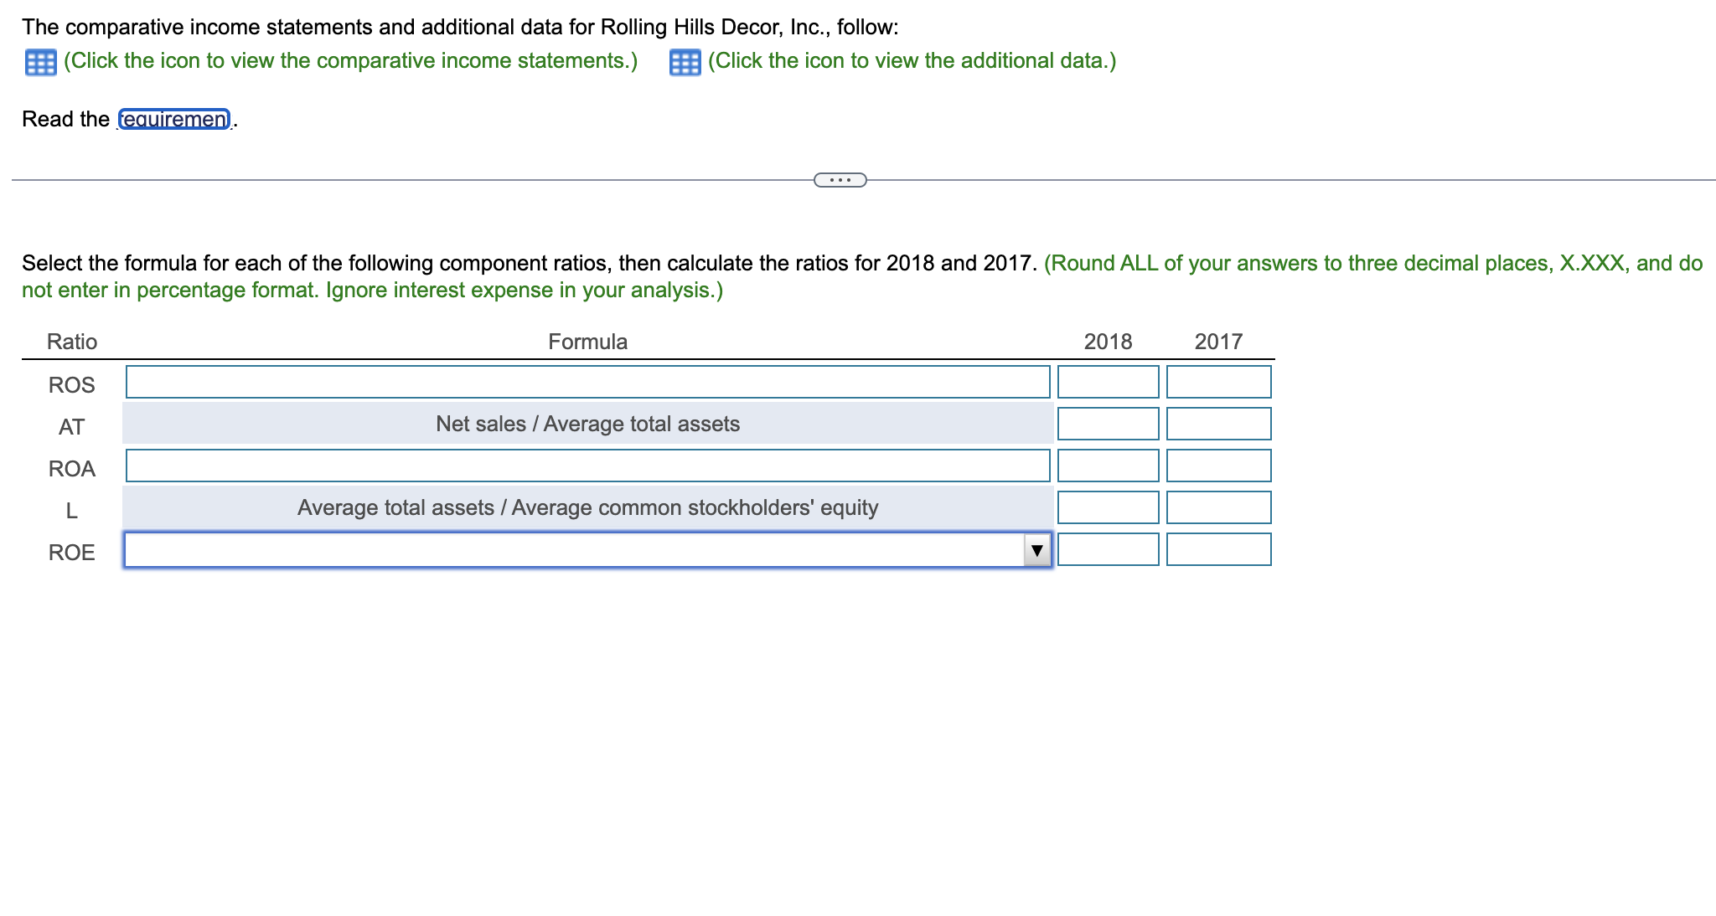The image size is (1716, 916).
Task: Click the ROE dropdown arrow triangle
Action: (1037, 550)
